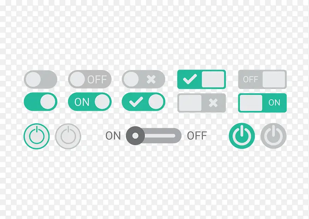This screenshot has width=309, height=219.
Task: Click the solid green power button
Action: (242, 136)
